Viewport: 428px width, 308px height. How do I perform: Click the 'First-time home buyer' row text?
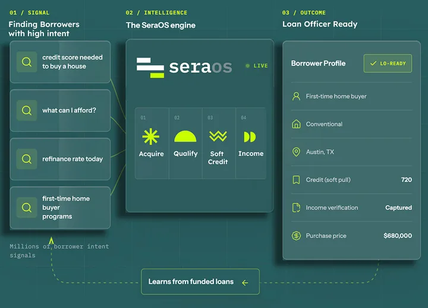tap(336, 96)
